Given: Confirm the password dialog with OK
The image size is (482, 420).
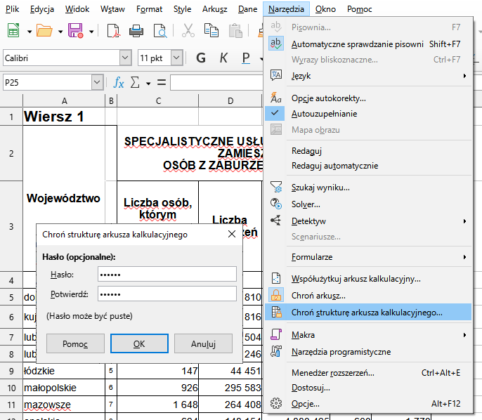Looking at the screenshot, I should click(139, 344).
